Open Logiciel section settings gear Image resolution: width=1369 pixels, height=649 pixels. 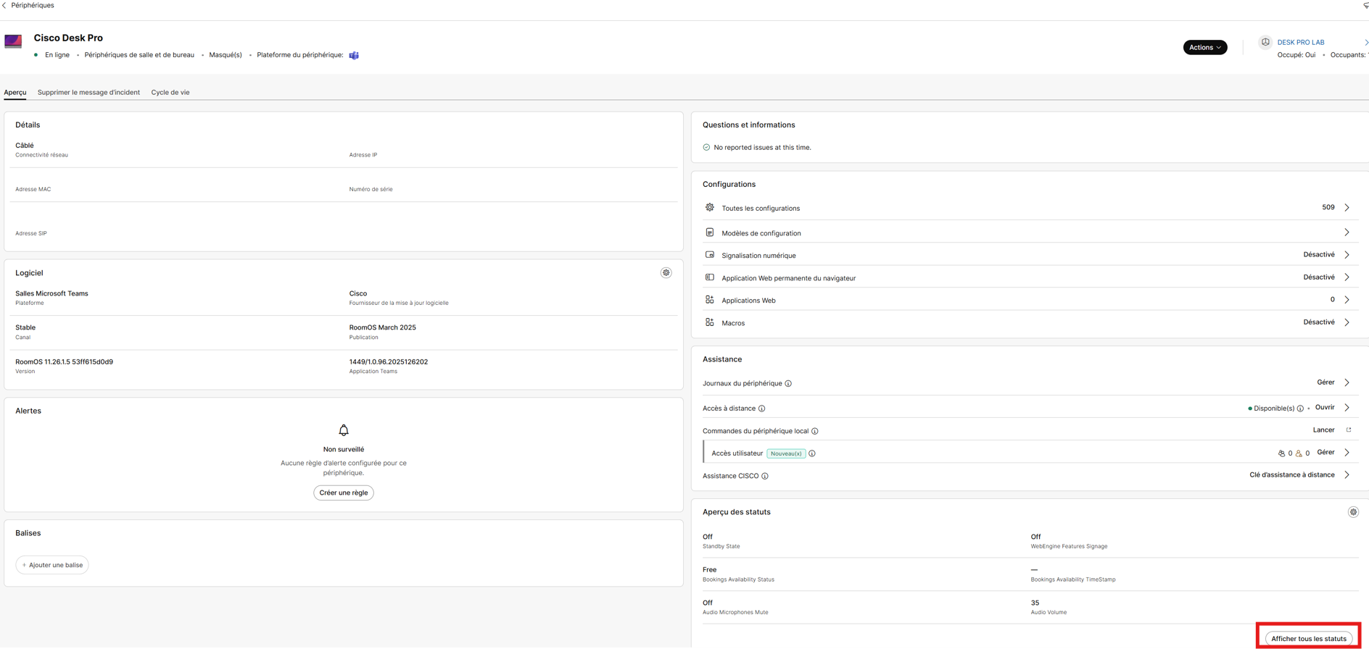666,273
